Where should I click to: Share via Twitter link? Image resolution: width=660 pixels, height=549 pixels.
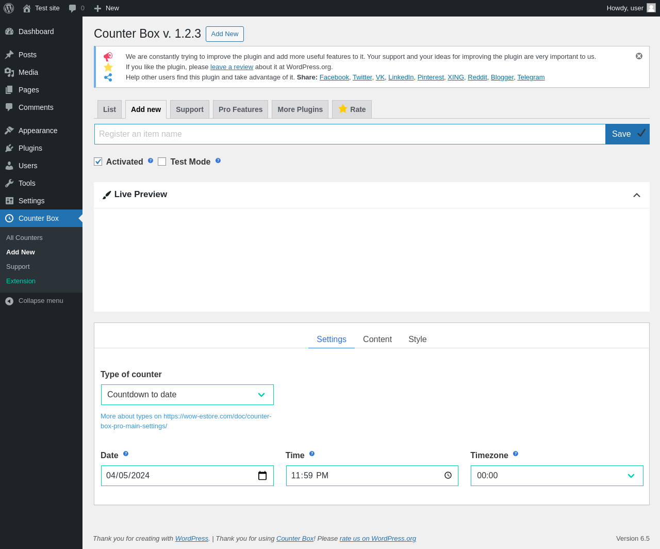tap(362, 77)
